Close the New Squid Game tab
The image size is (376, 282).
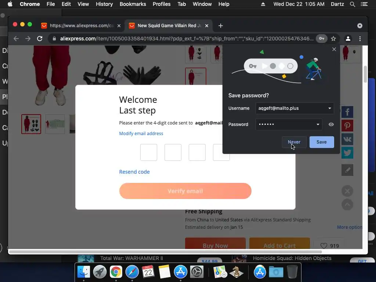tap(207, 26)
